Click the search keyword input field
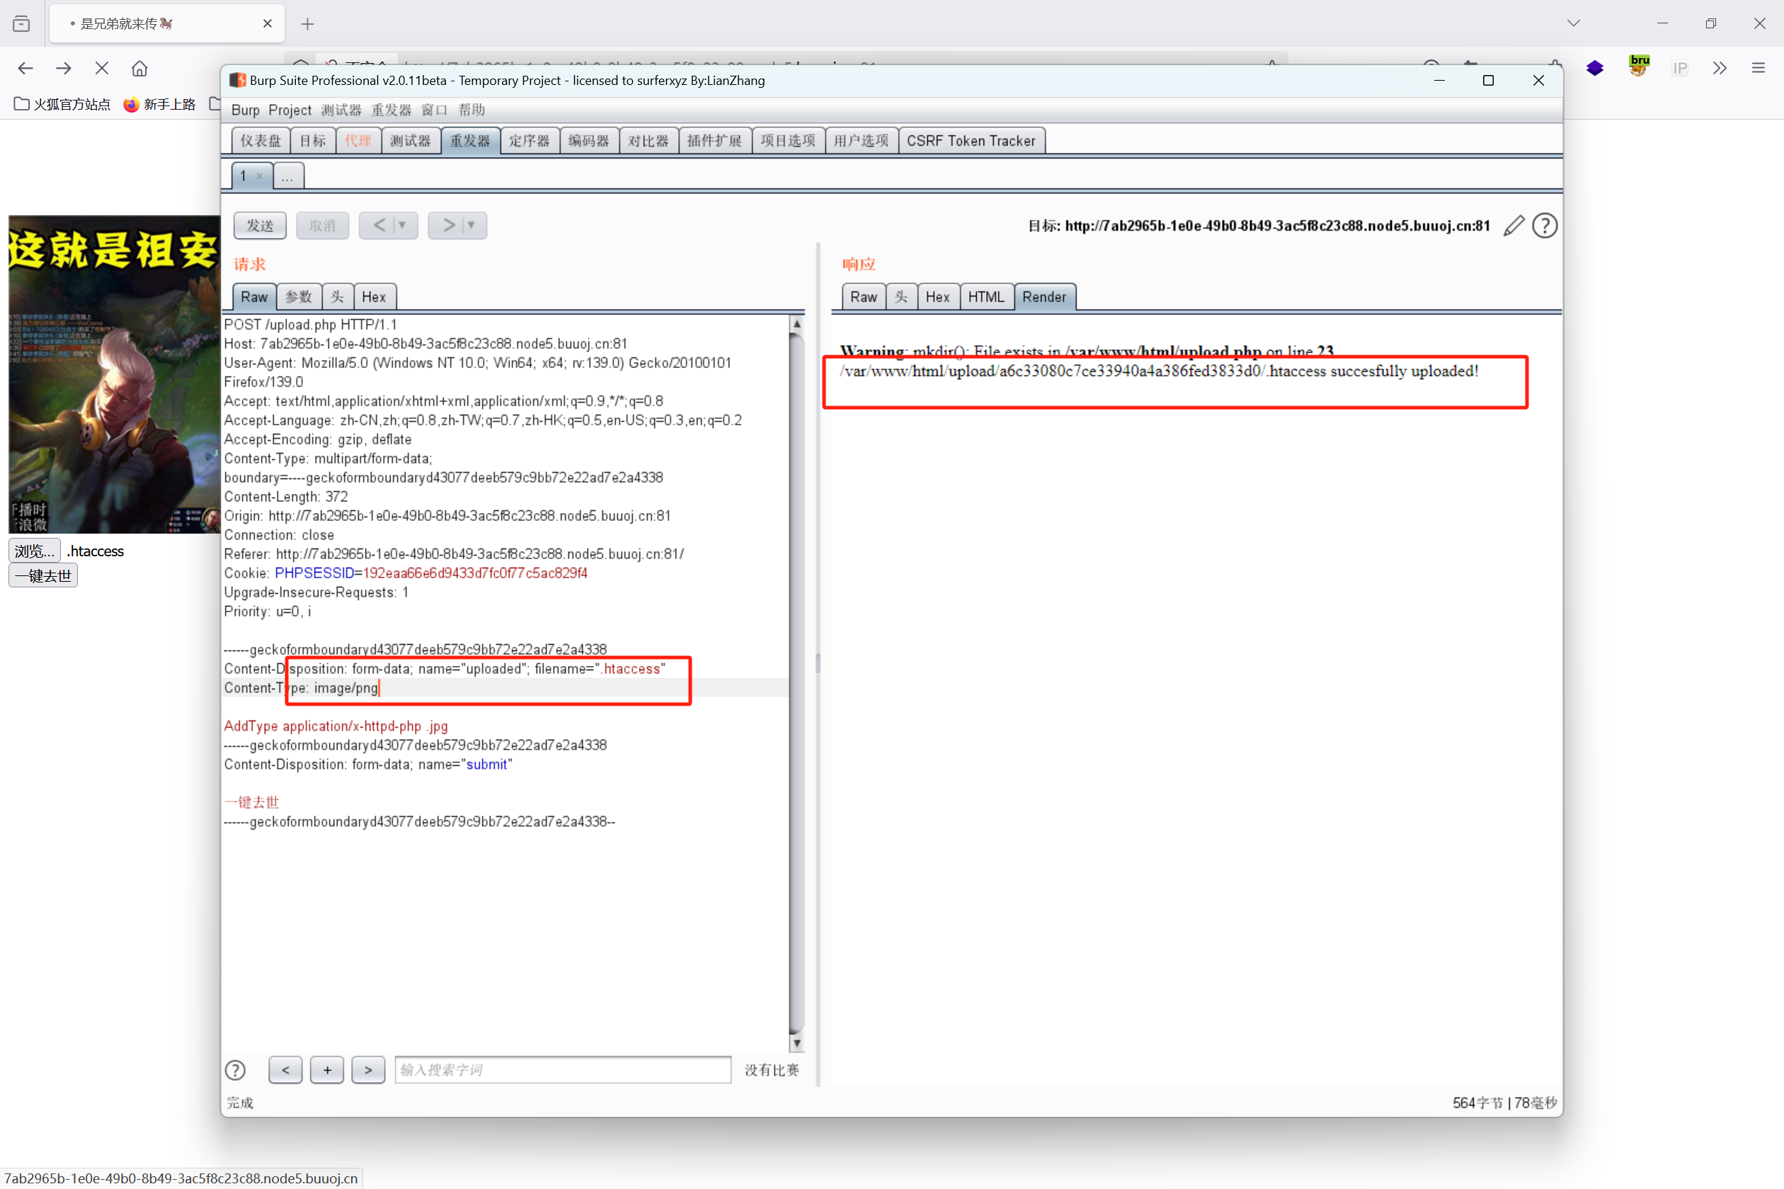 [562, 1069]
